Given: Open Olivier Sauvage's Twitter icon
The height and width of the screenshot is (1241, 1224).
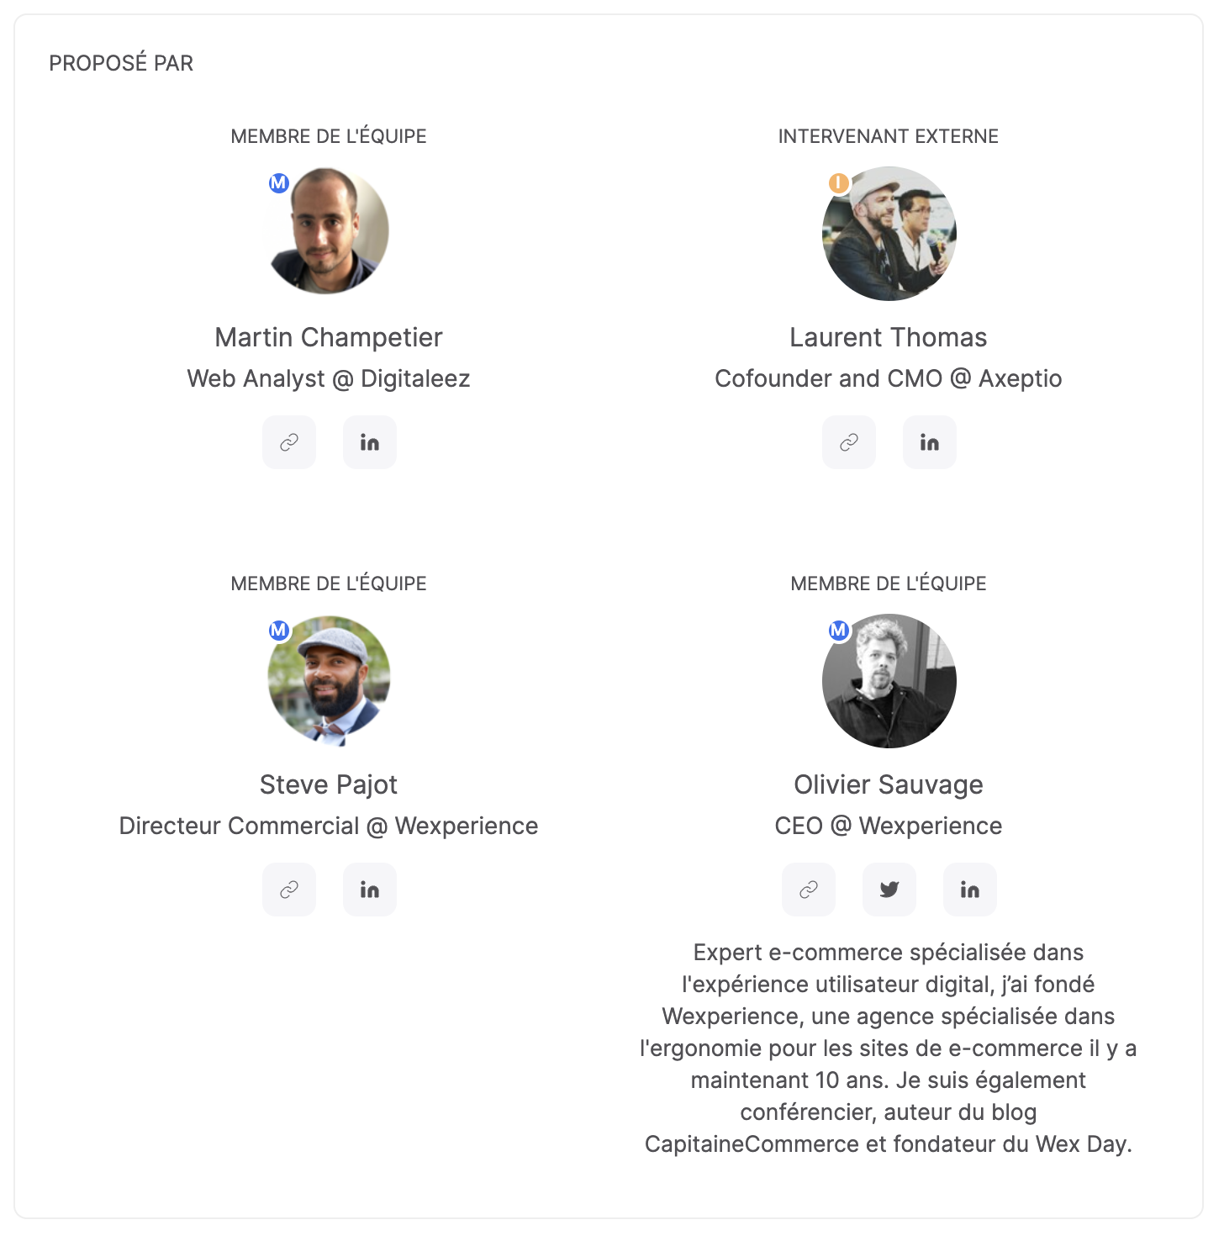Looking at the screenshot, I should (889, 890).
